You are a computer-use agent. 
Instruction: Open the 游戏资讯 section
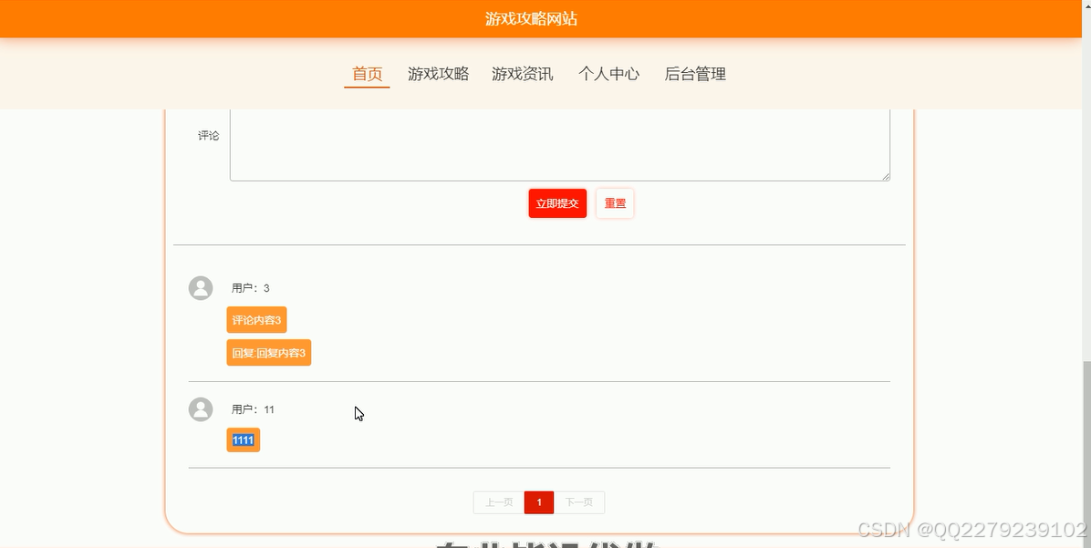(522, 74)
